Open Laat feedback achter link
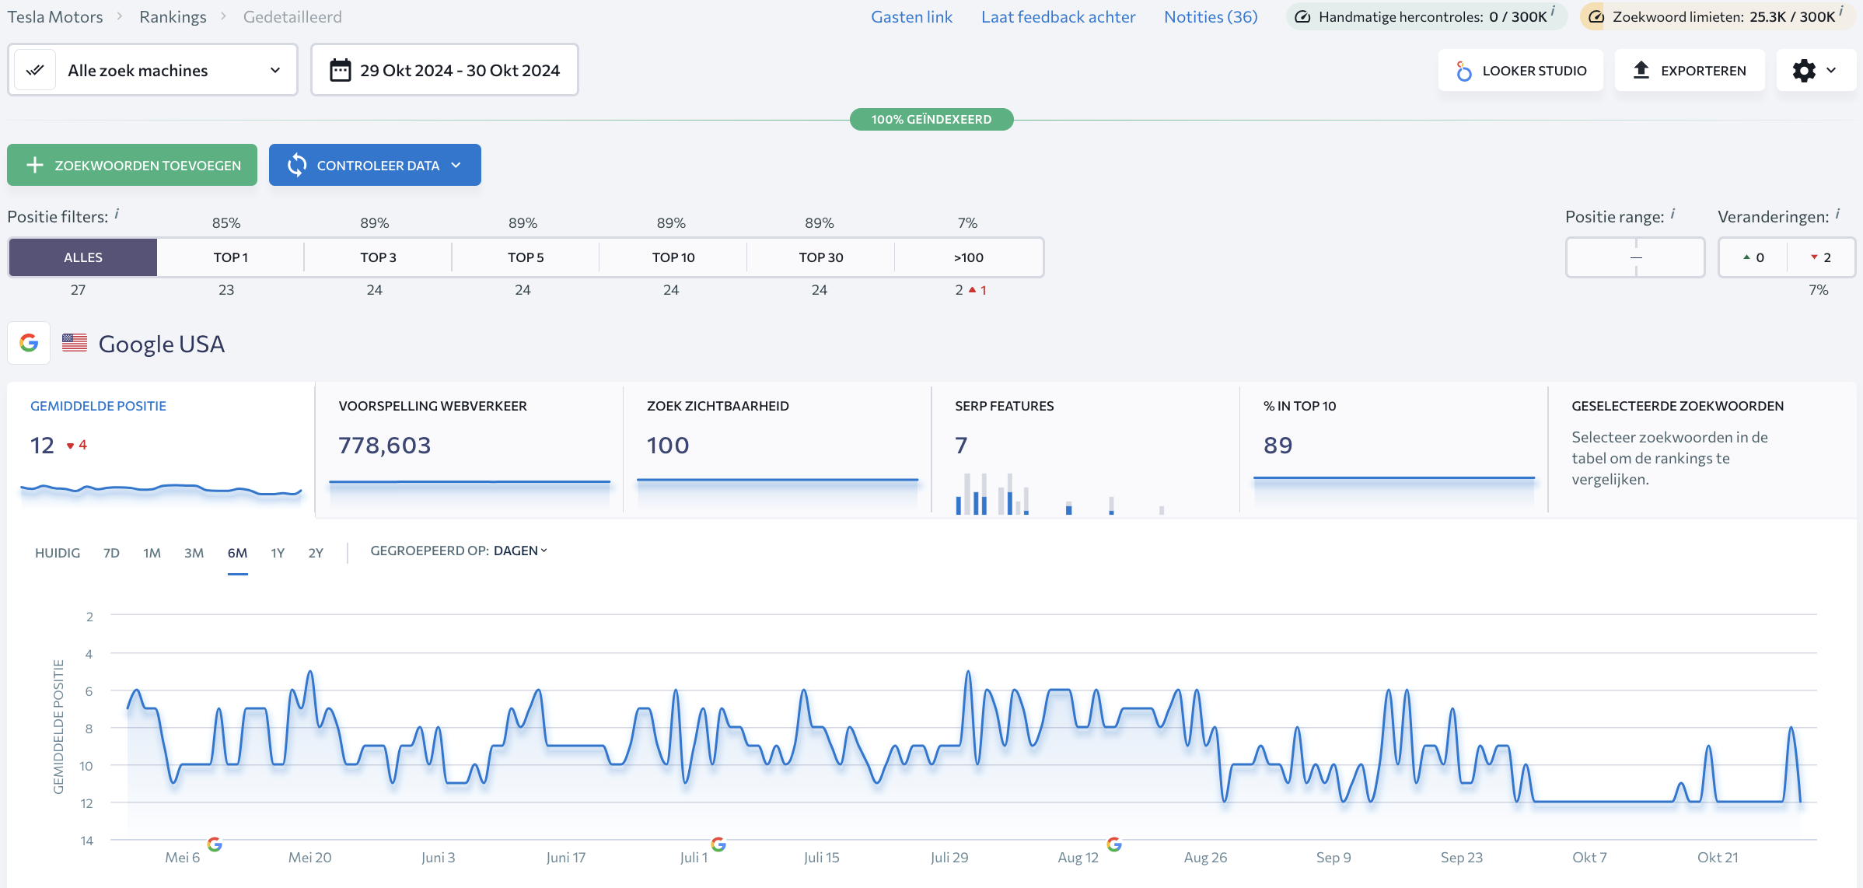Viewport: 1863px width, 888px height. [x=1058, y=16]
